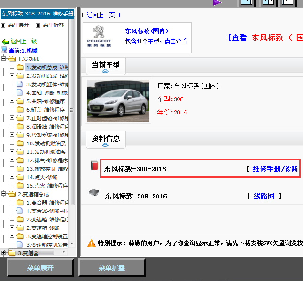Expand the 15.点火-维修程序 folder
The image size is (303, 281).
pos(12,185)
